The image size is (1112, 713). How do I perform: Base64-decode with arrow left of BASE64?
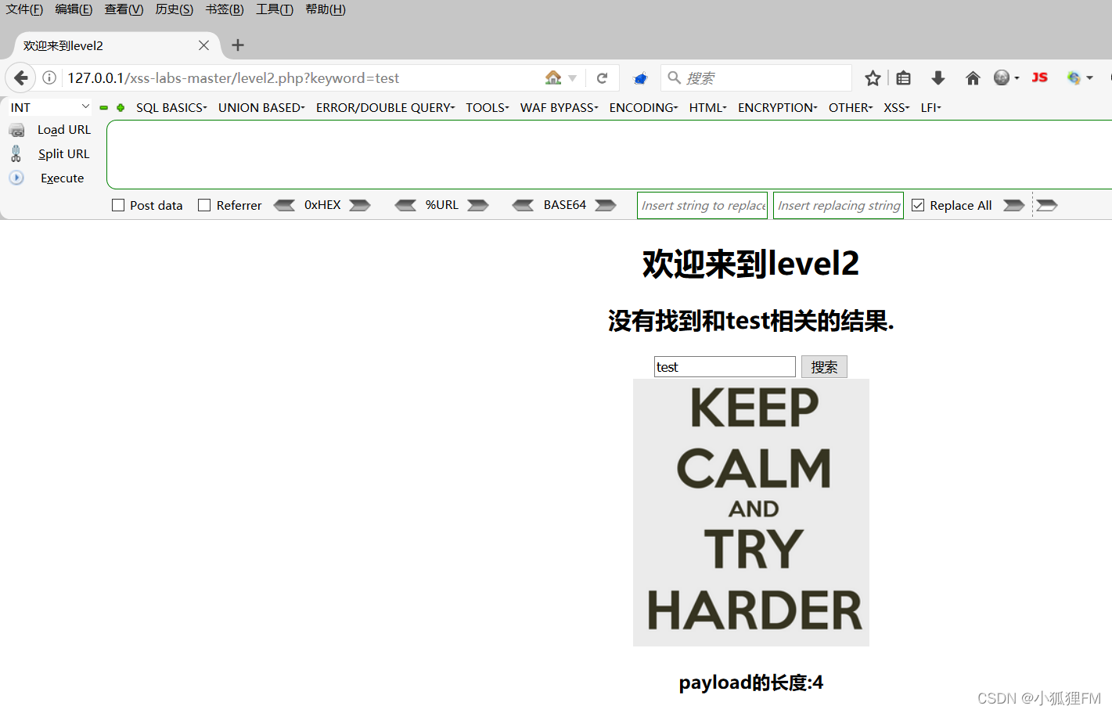click(x=523, y=205)
